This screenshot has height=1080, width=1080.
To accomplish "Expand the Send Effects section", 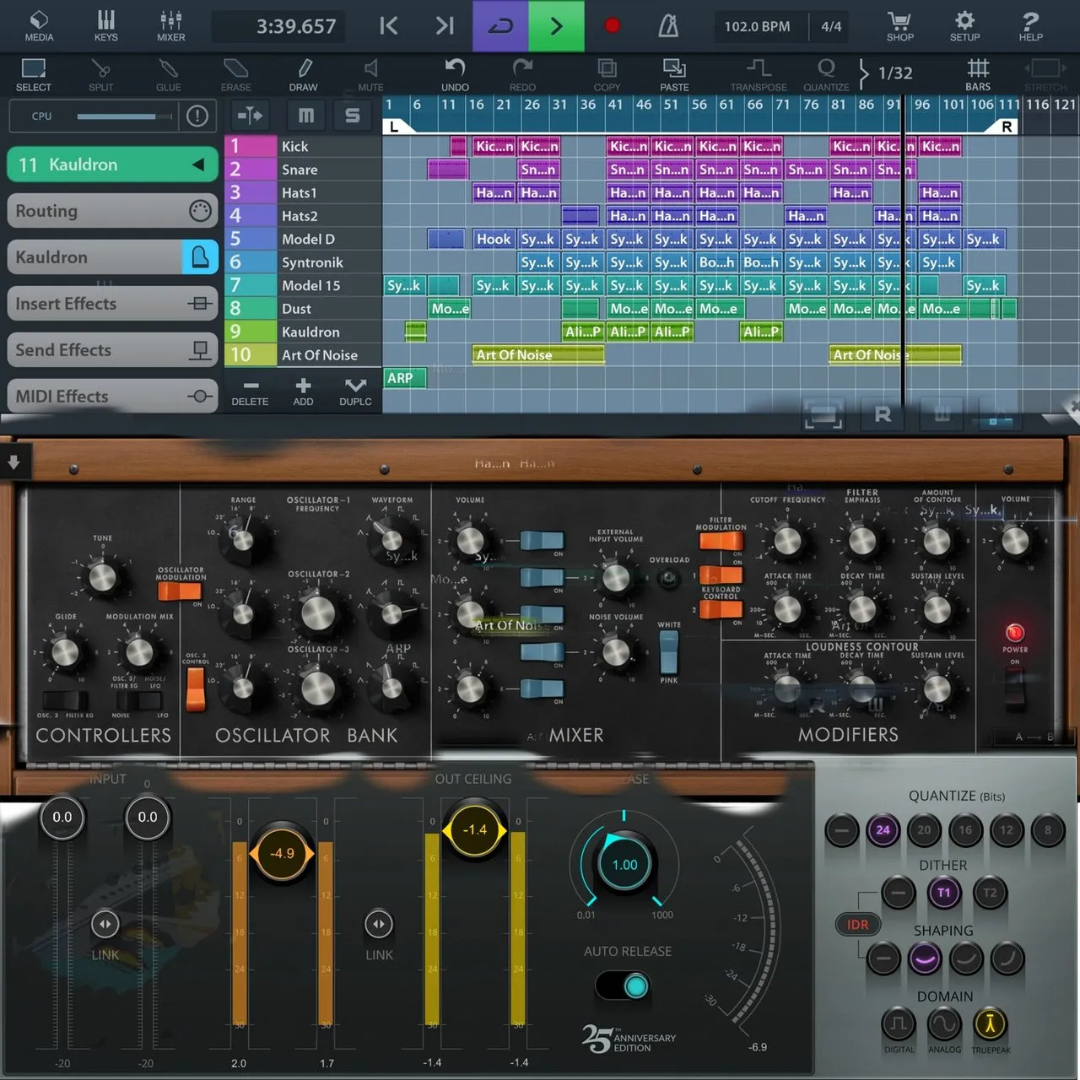I will coord(112,350).
